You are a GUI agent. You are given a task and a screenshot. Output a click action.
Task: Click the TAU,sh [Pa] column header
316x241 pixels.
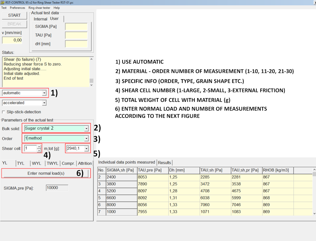click(215, 170)
